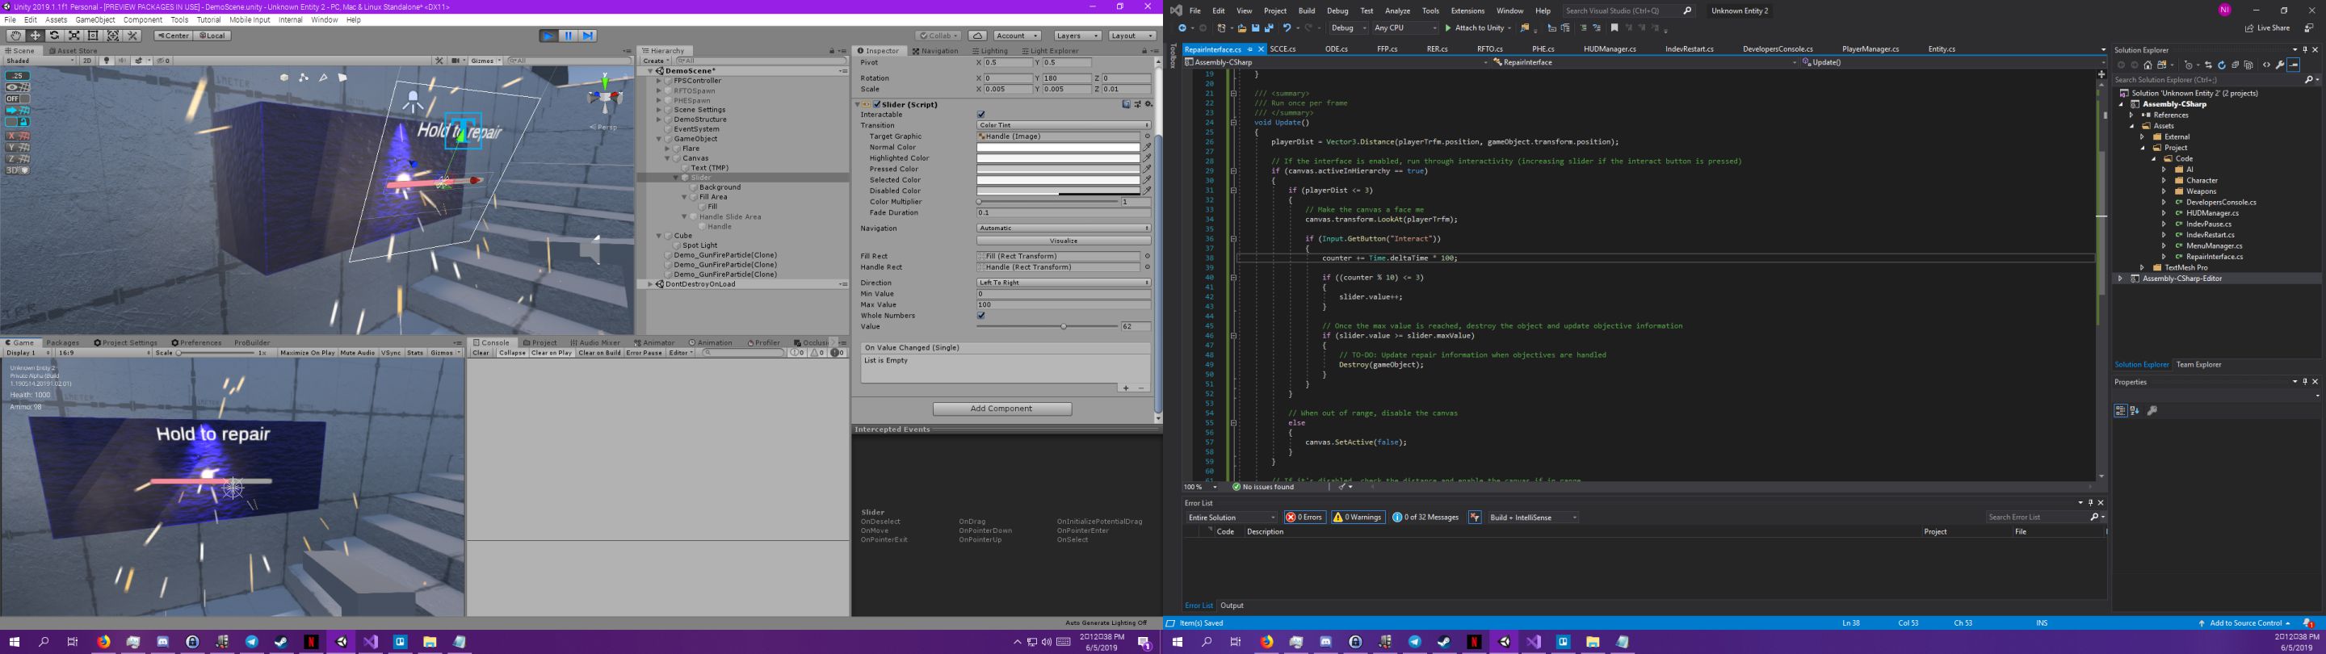This screenshot has height=654, width=2326.
Task: Toggle Stats overlay in the Game view
Action: coord(415,352)
